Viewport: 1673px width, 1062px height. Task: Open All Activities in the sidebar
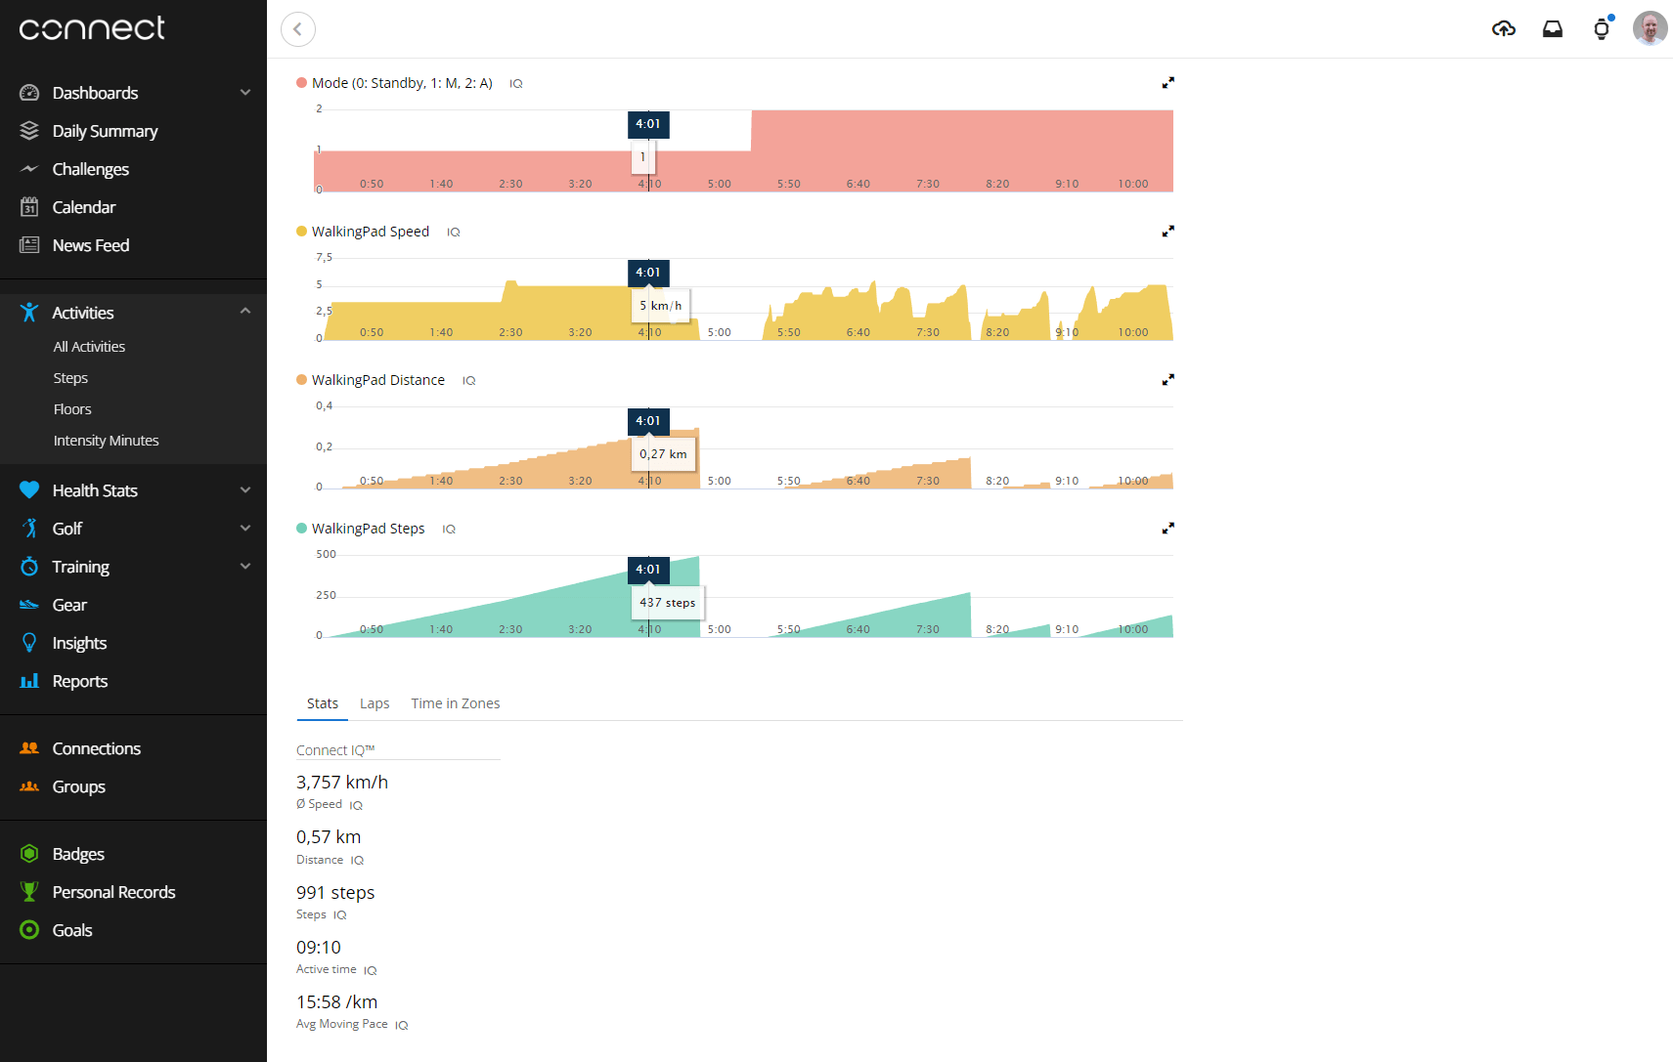(89, 347)
